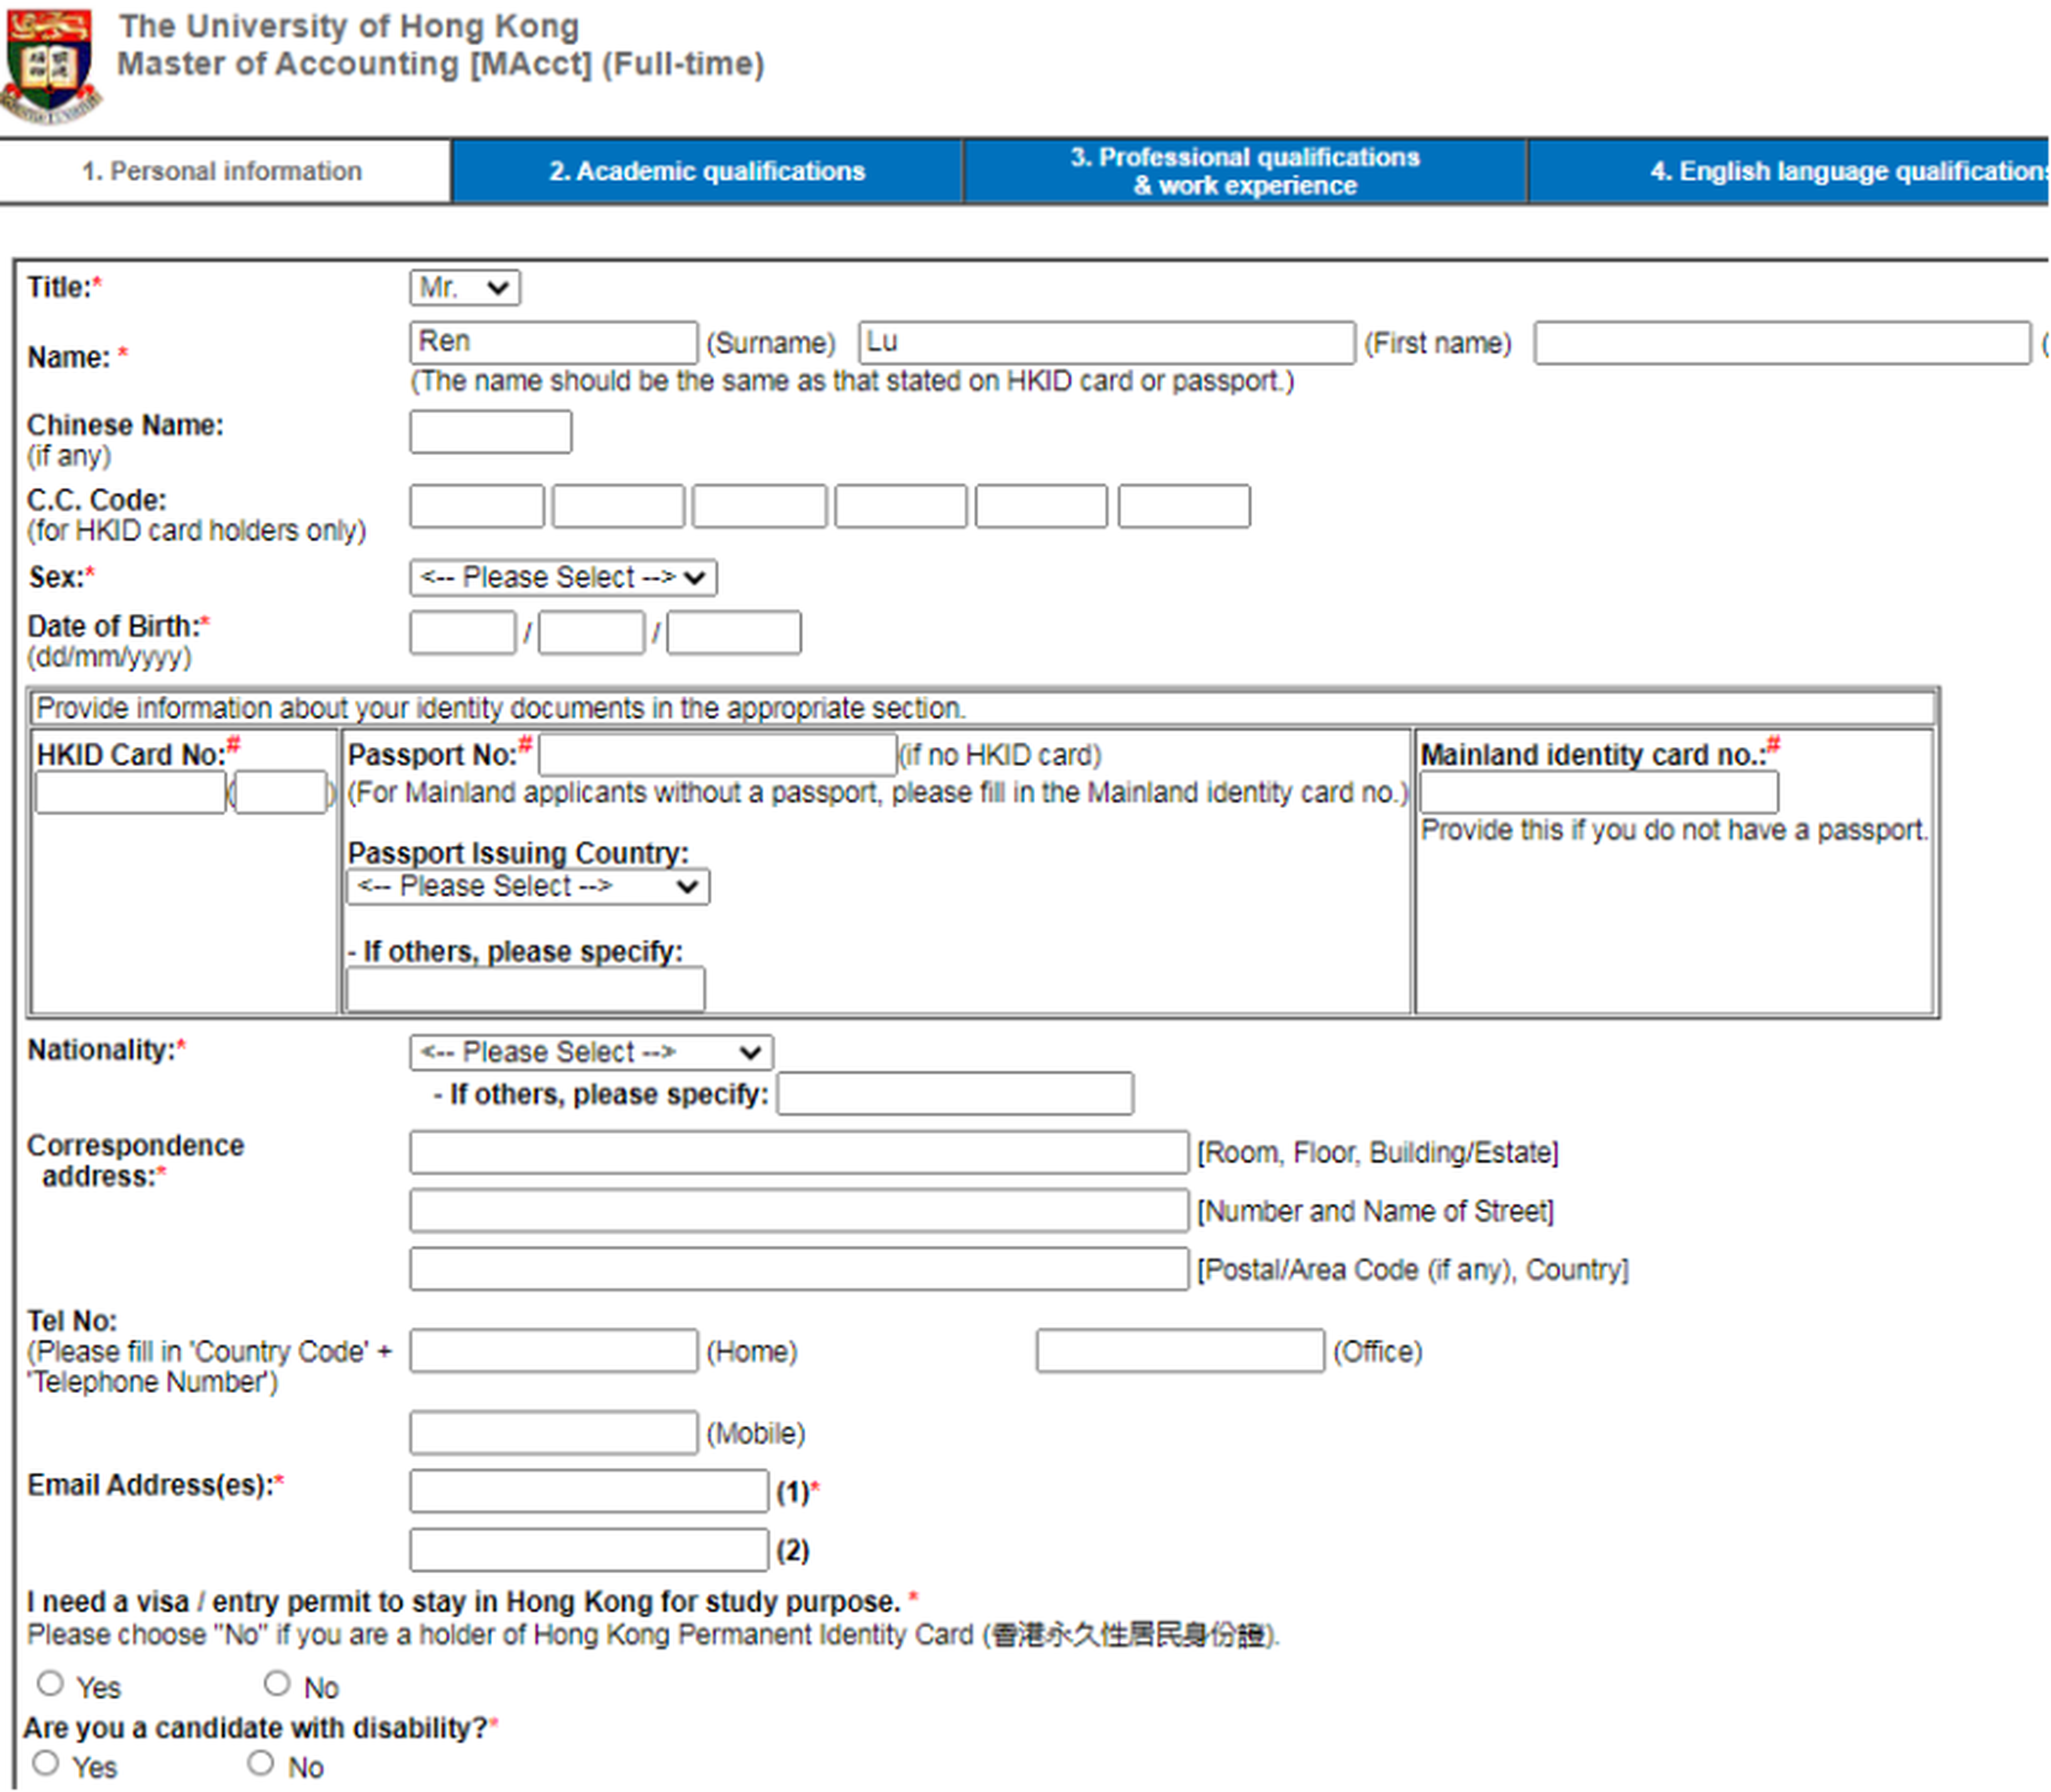Click the Email Address (2) field

589,1551
